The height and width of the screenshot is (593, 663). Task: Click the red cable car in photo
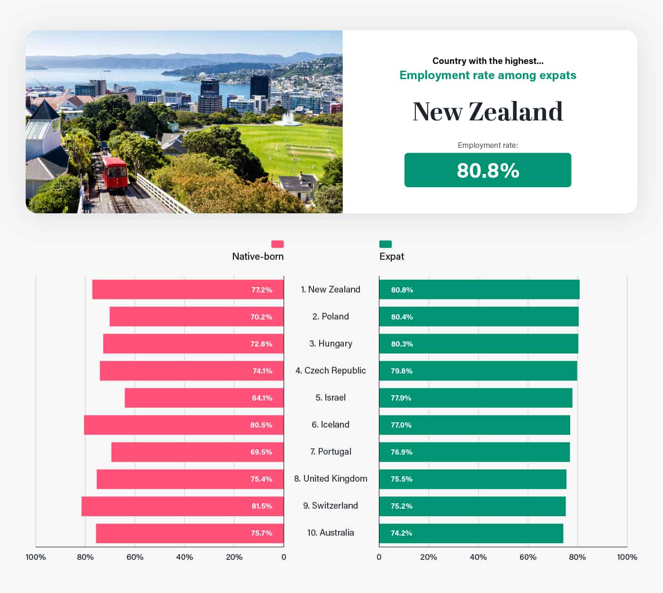coord(115,173)
